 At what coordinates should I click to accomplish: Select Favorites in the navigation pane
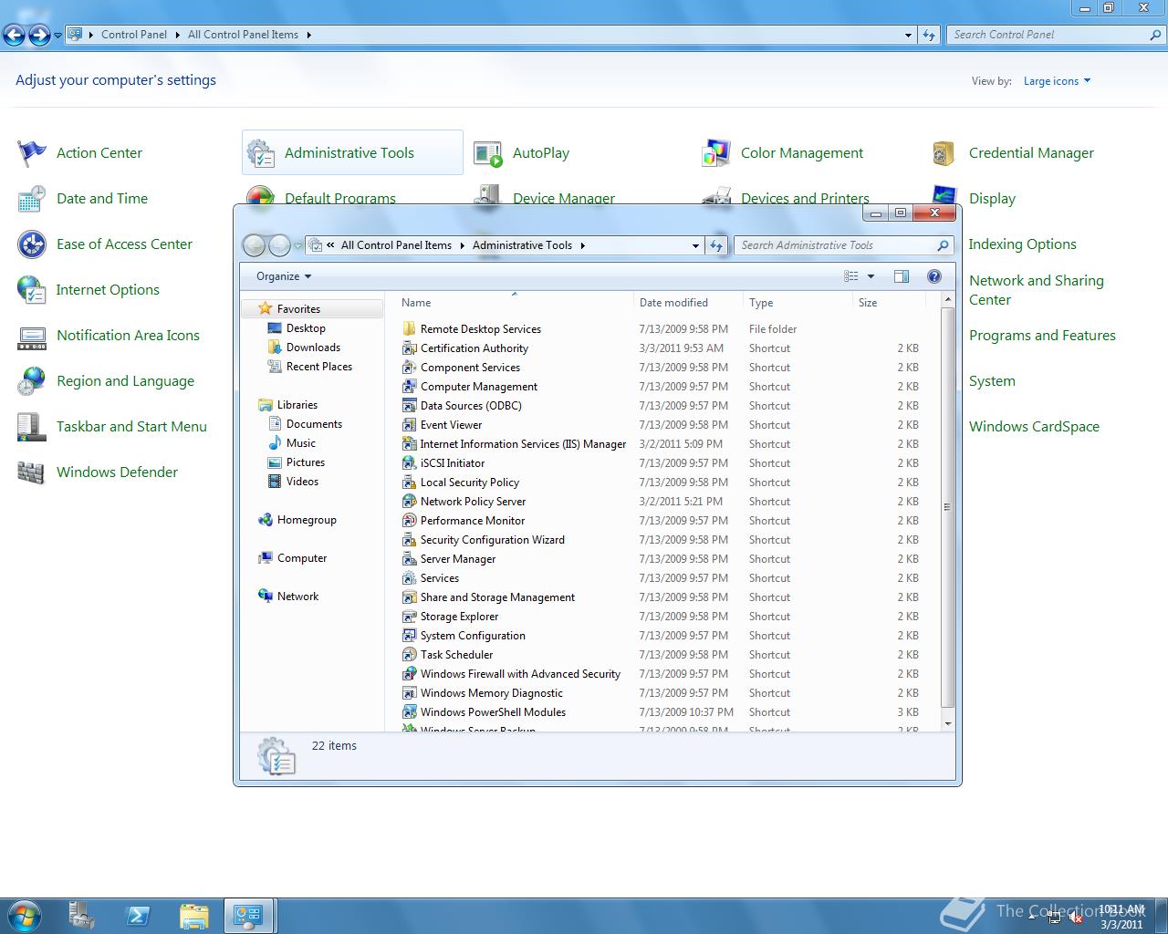click(298, 309)
